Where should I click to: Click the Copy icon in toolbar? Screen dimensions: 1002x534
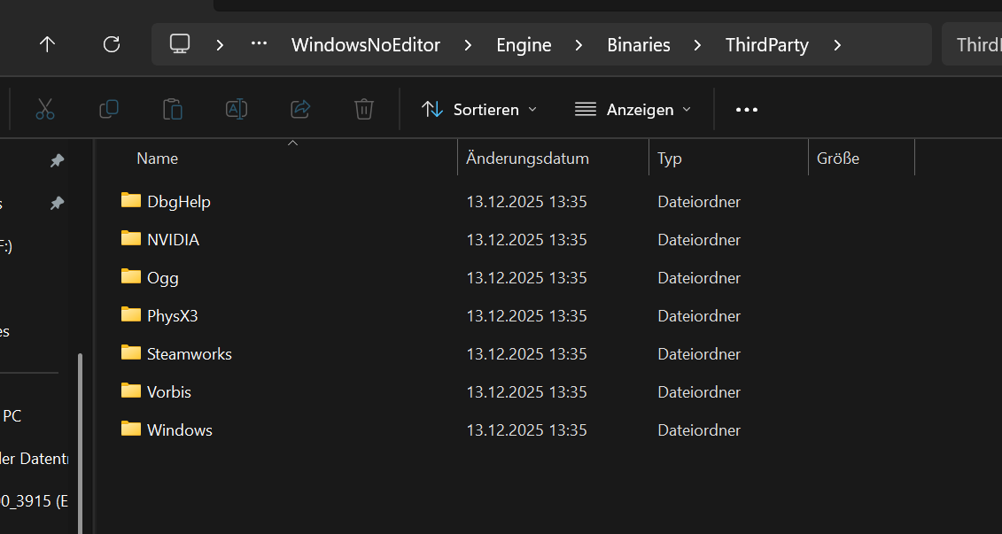click(109, 109)
